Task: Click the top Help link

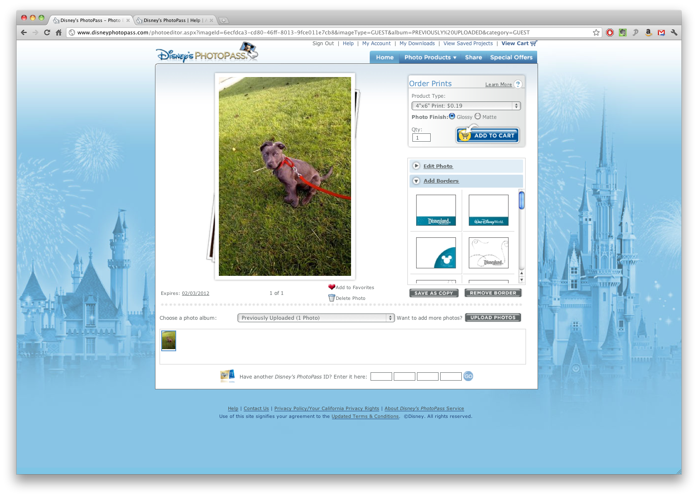Action: (348, 43)
